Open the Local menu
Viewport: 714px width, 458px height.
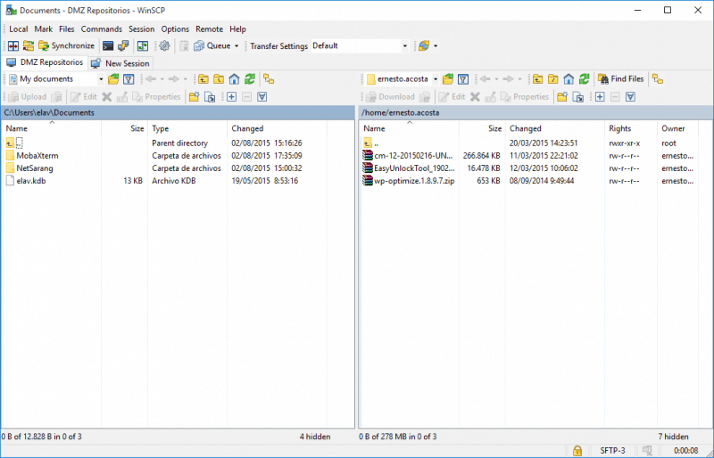pos(18,29)
